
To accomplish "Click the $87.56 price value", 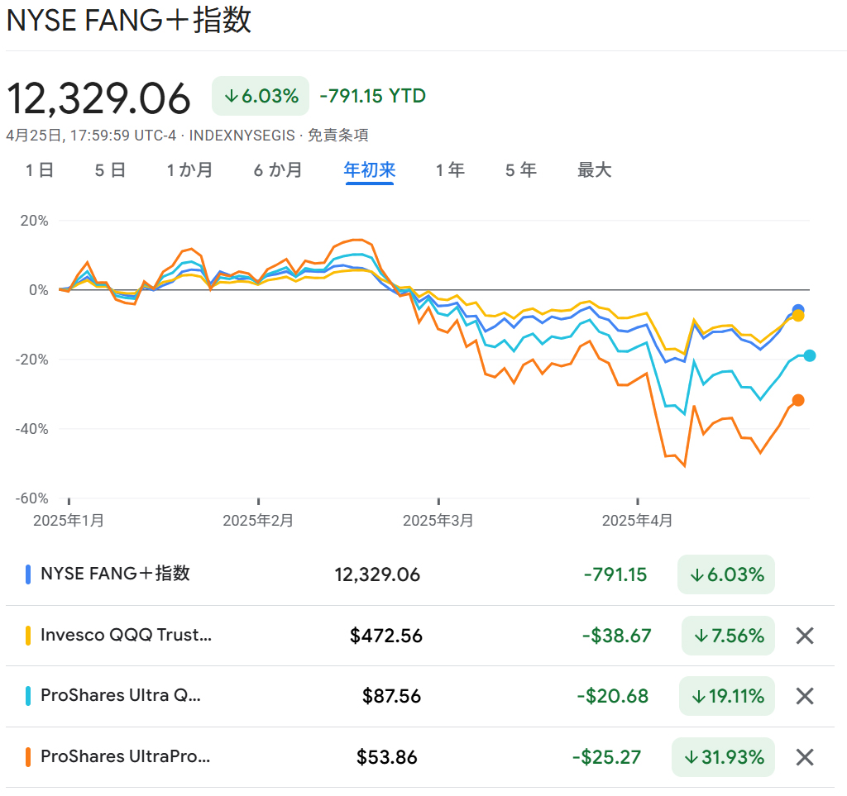I will tap(391, 696).
